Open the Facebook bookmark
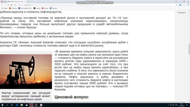The height and width of the screenshot is (107, 190). 54,8
